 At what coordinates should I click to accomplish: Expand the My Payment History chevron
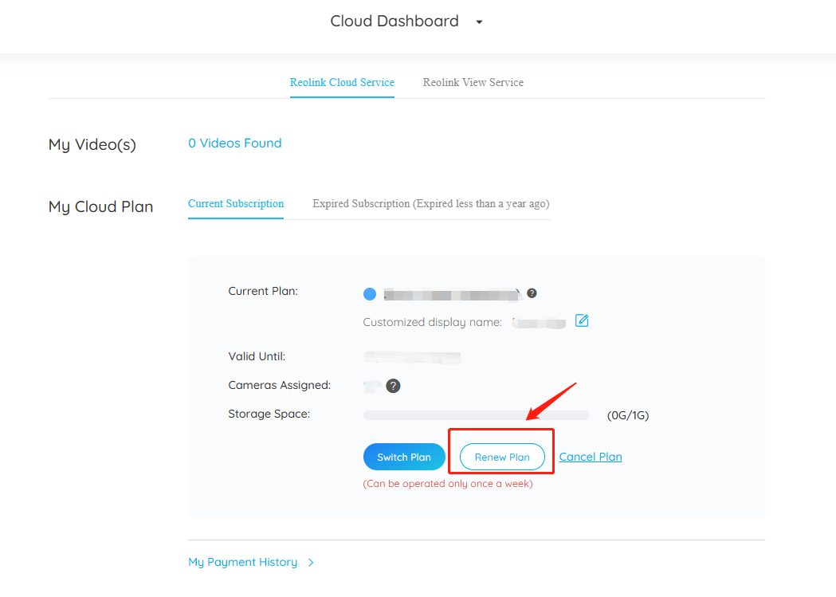311,563
